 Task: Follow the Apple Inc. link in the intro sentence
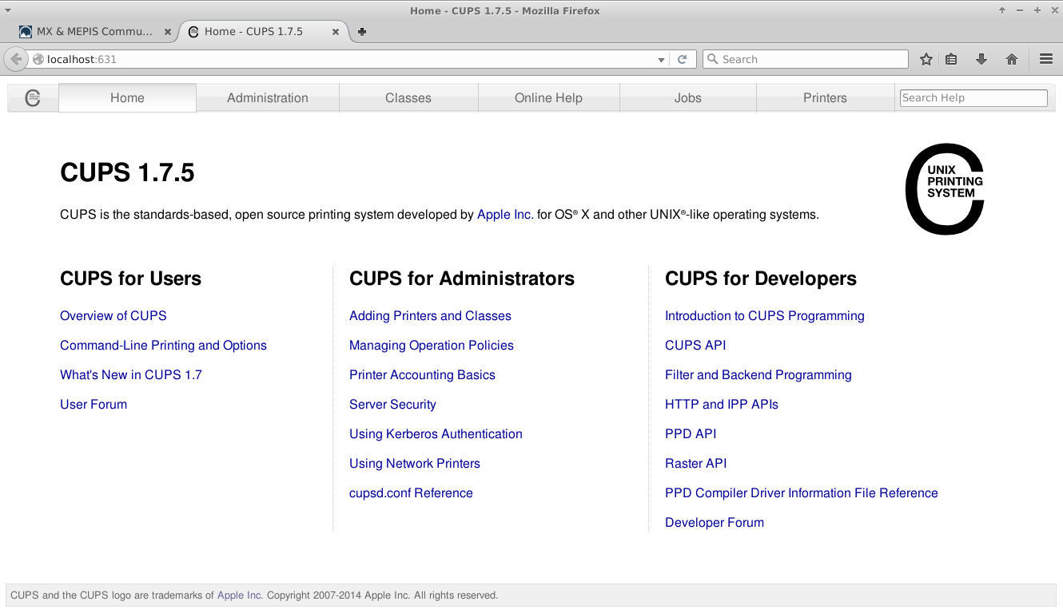pos(505,215)
